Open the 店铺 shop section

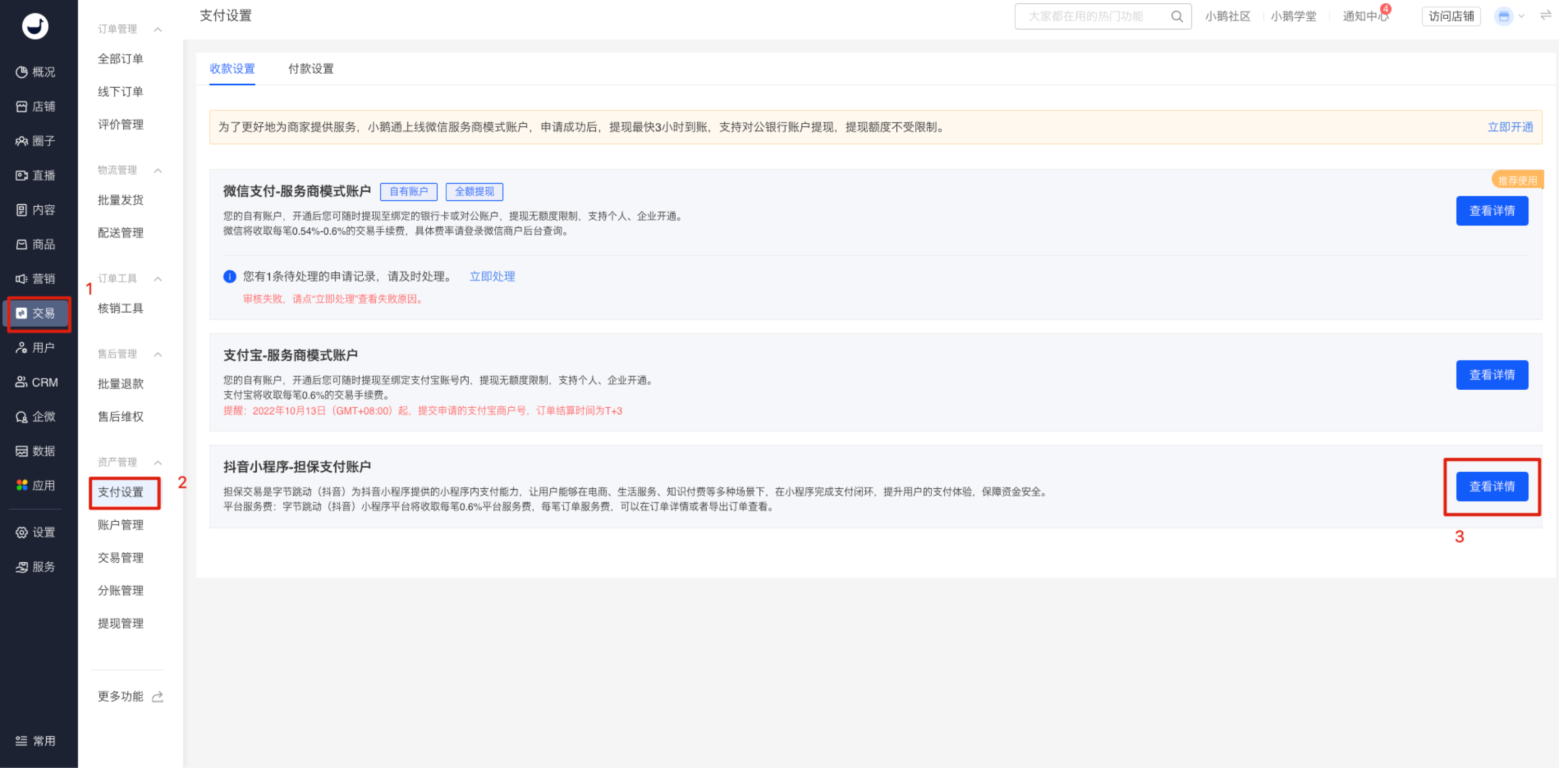pyautogui.click(x=35, y=107)
